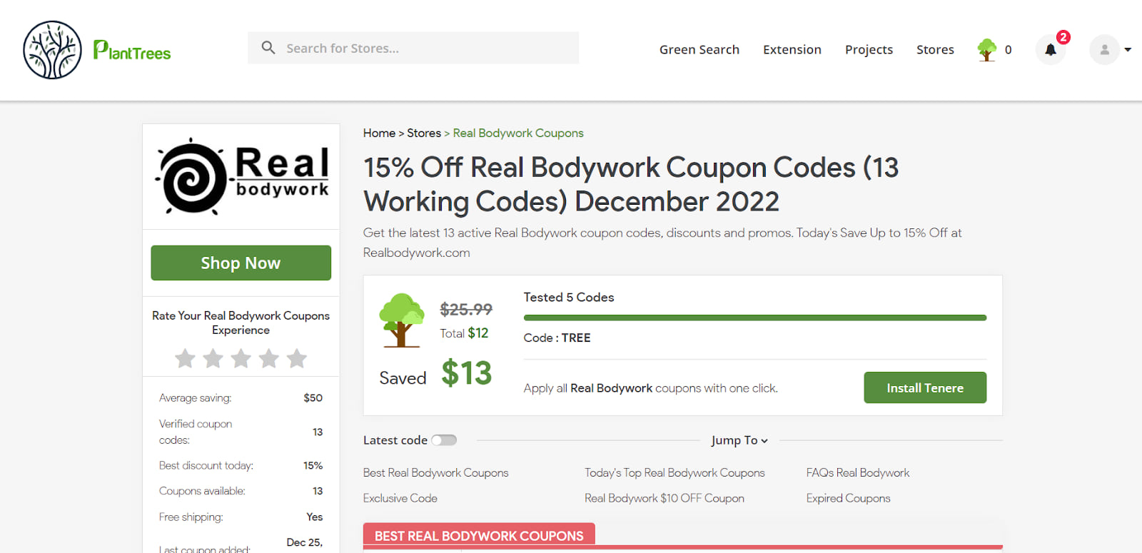
Task: Click the tree count number 0
Action: (1009, 50)
